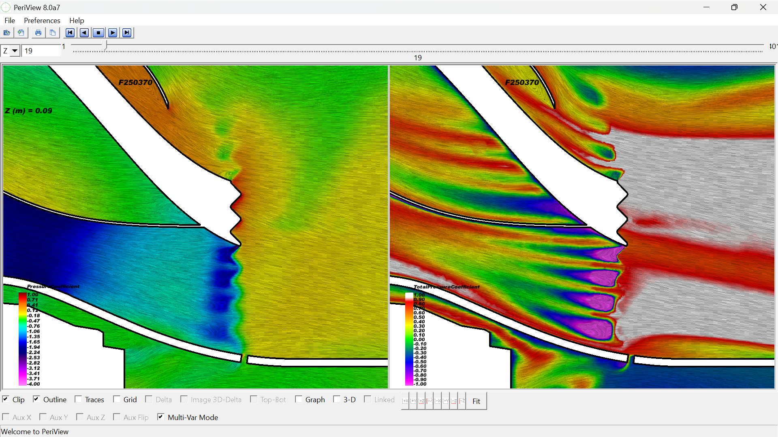Jump to last frame playback button
The image size is (778, 437).
(x=127, y=33)
